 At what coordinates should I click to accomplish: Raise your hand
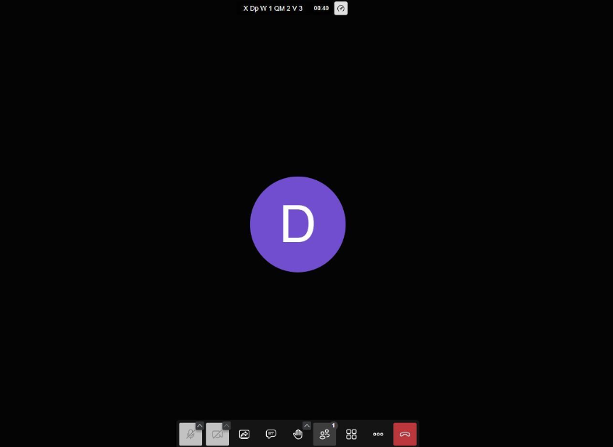(x=297, y=434)
